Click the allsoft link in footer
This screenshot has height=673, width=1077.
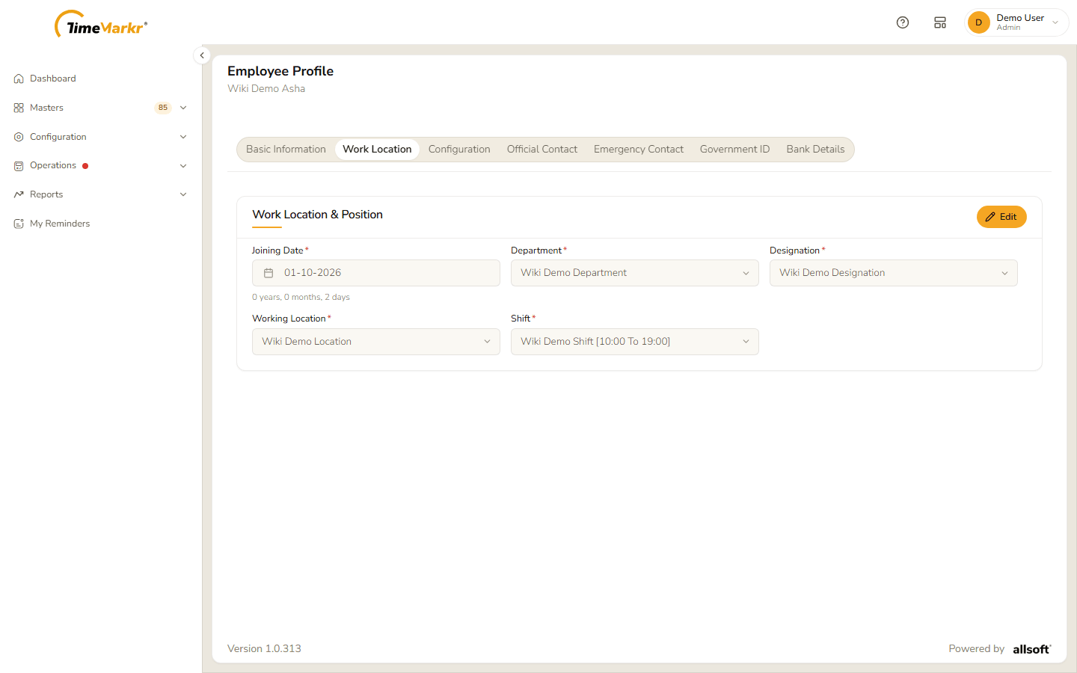1032,649
